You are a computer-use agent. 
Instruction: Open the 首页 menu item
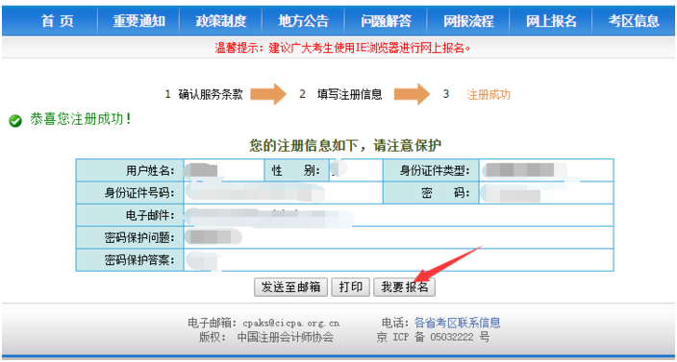[58, 21]
